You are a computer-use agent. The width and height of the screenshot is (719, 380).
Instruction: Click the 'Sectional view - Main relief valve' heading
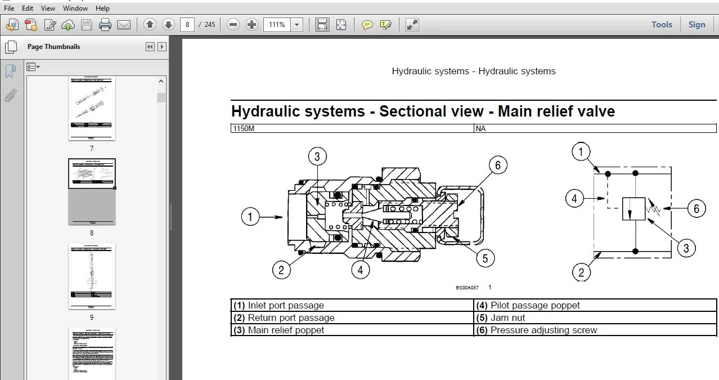coord(497,111)
